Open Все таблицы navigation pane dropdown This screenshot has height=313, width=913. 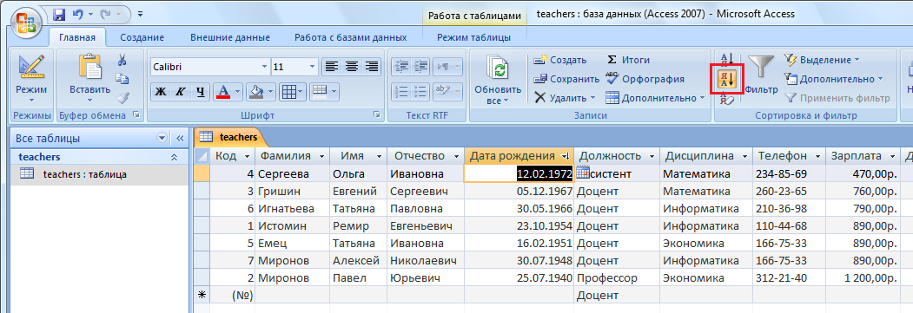point(162,138)
